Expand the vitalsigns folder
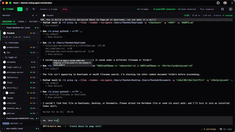235x132 pixels. pyautogui.click(x=3, y=43)
